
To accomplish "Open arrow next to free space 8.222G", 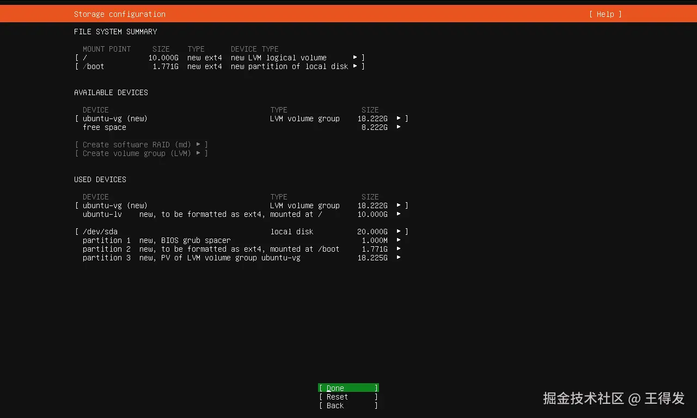I will click(399, 127).
